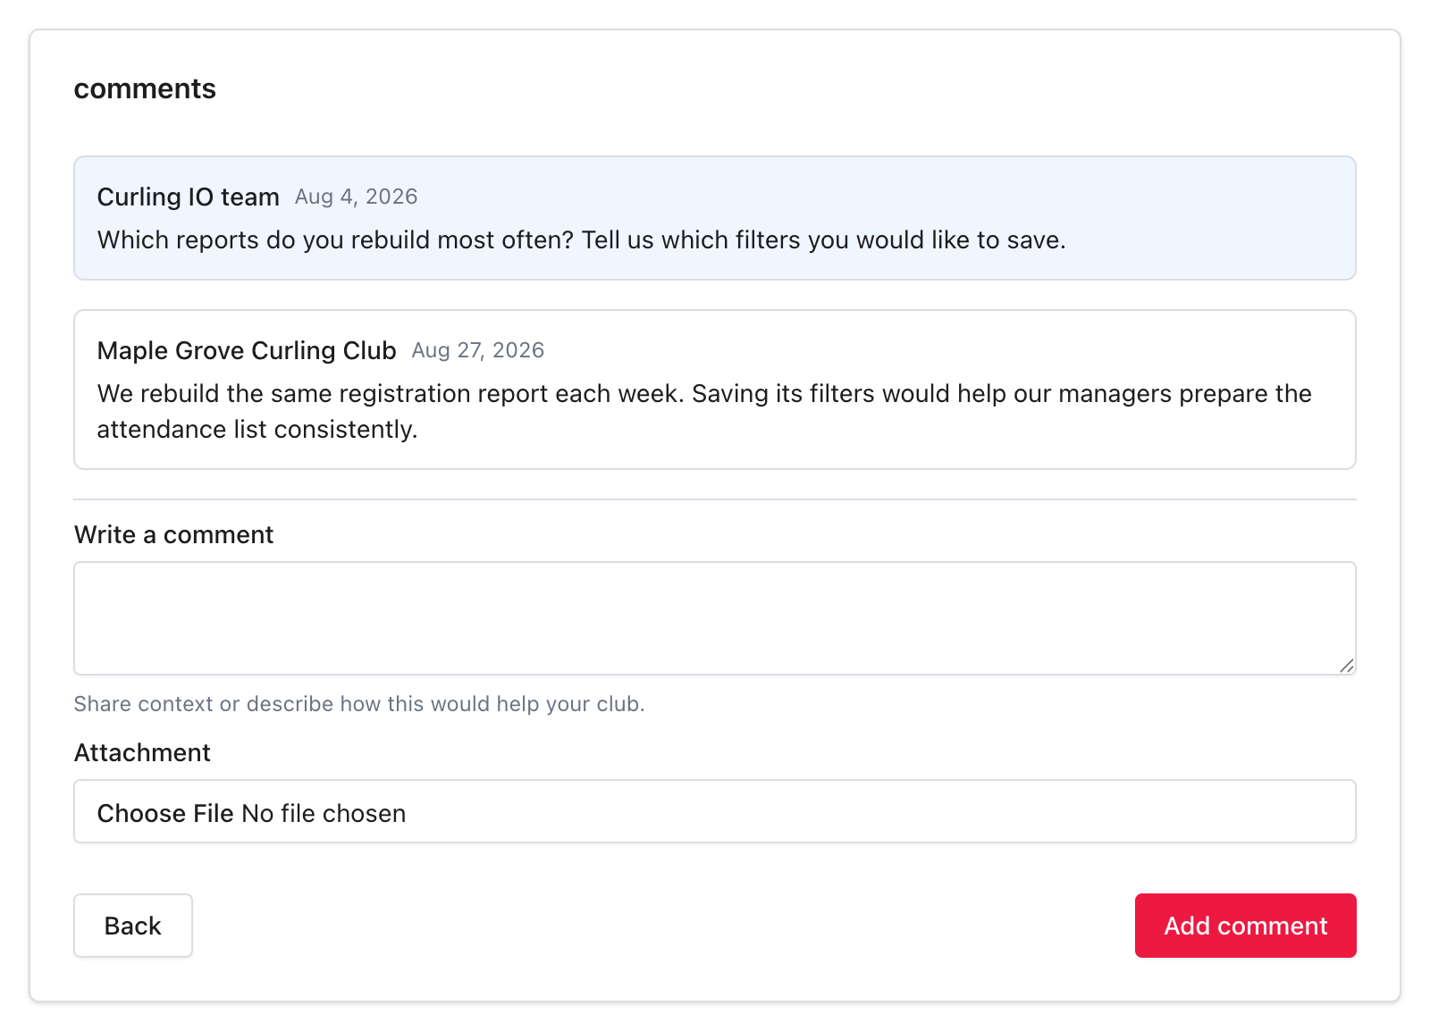Viewport: 1430px width, 1031px height.
Task: Focus the Write a comment text area
Action: 715,618
